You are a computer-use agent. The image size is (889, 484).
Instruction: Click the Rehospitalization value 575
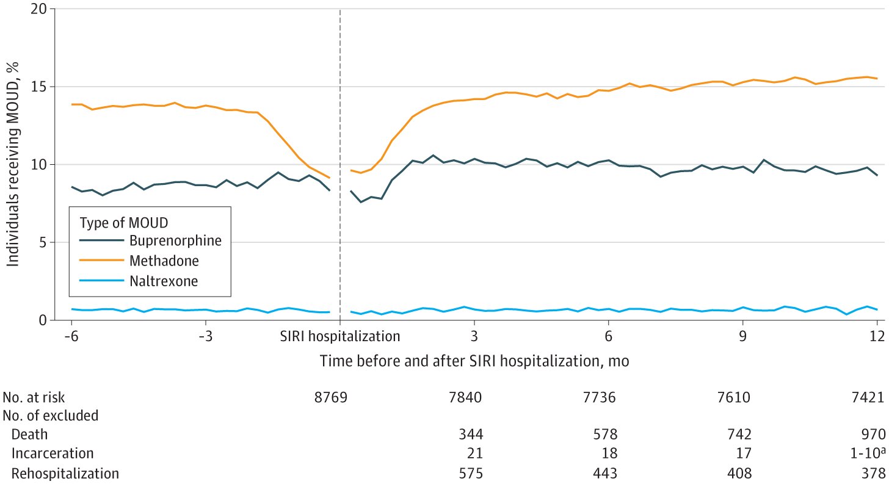point(470,472)
